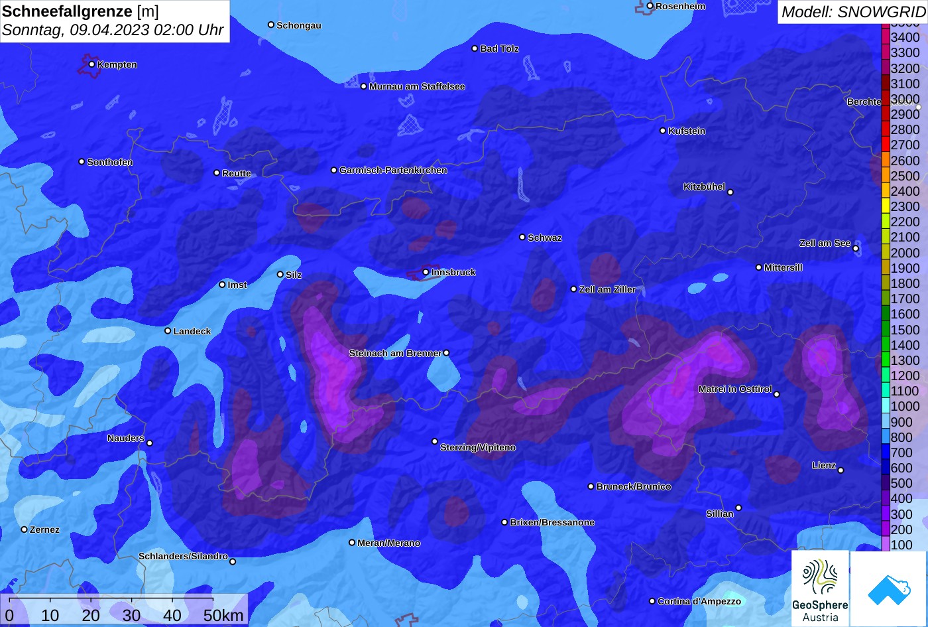The height and width of the screenshot is (627, 928).
Task: Click the Zernez marker dot
Action: click(24, 529)
